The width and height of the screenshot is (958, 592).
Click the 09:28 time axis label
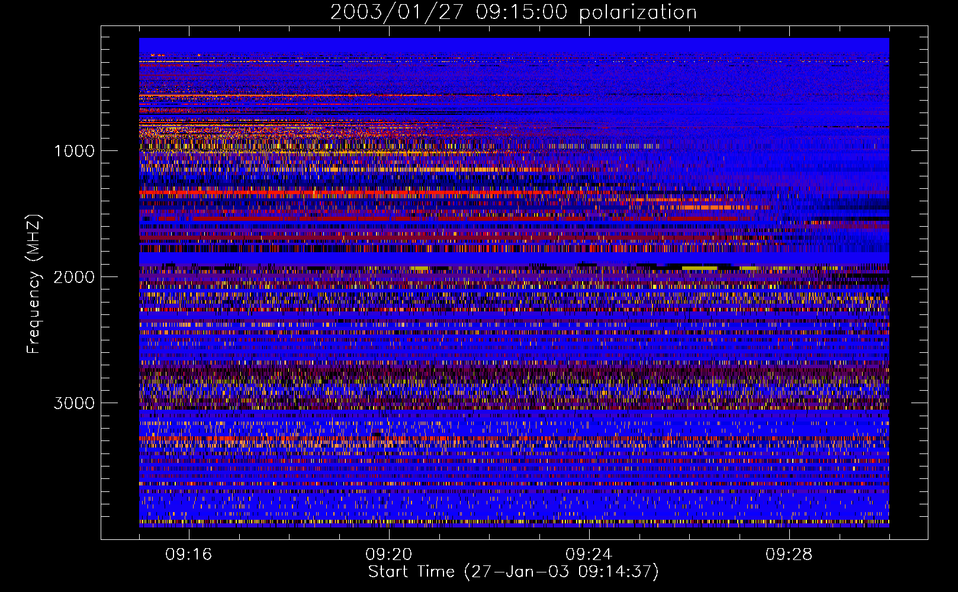tap(789, 555)
